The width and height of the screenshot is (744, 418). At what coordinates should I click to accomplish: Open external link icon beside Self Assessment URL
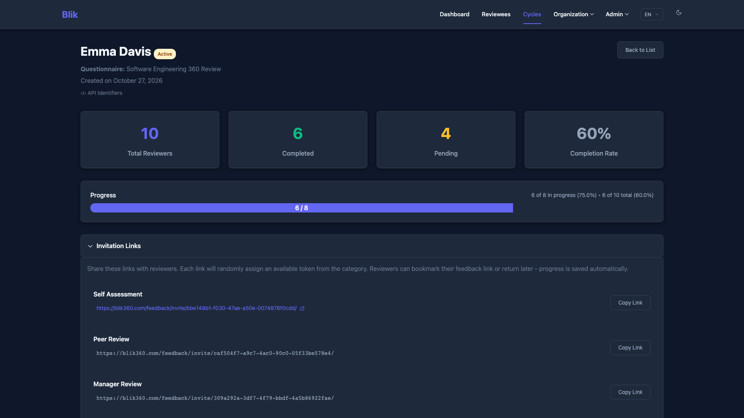tap(302, 308)
